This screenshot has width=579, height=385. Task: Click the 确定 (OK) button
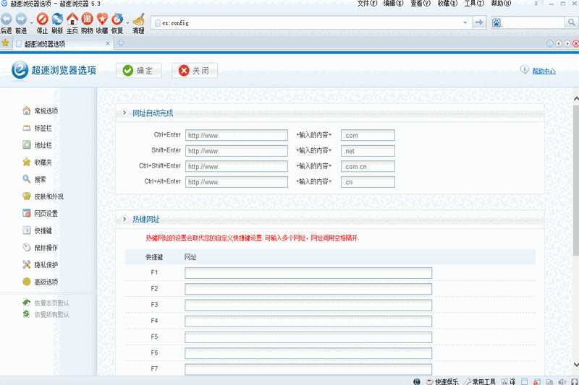138,71
